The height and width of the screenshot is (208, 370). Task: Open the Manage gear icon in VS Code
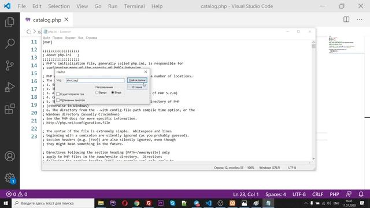click(10, 178)
